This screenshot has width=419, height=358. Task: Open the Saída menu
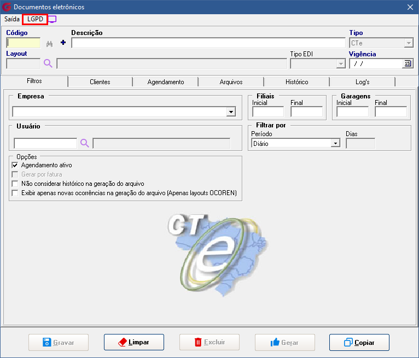tap(11, 19)
